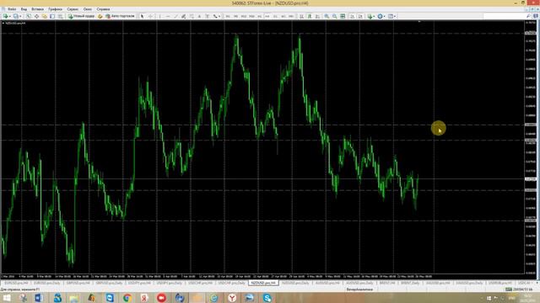Open the Файл menu
The height and width of the screenshot is (303, 540).
[12, 9]
